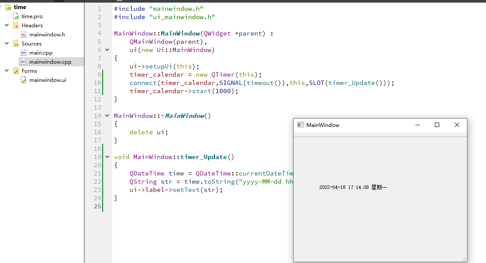The width and height of the screenshot is (486, 263).
Task: Select main.cpp in project tree
Action: [41, 53]
